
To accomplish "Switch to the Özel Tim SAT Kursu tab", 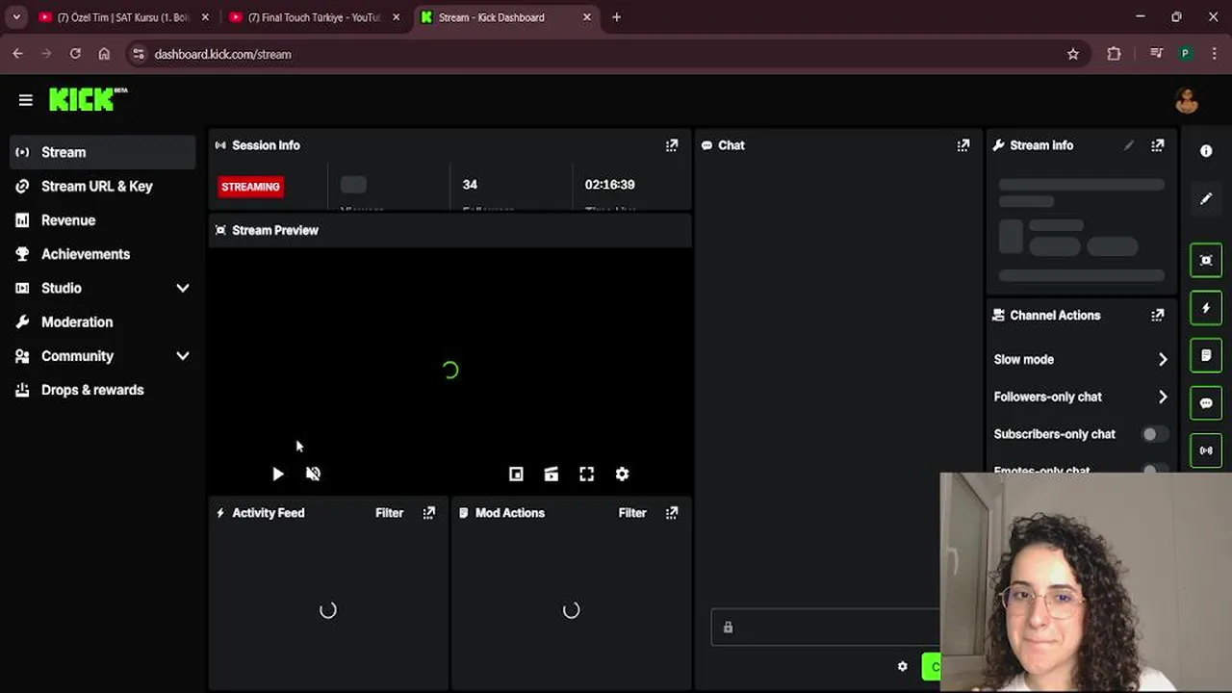I will click(123, 17).
